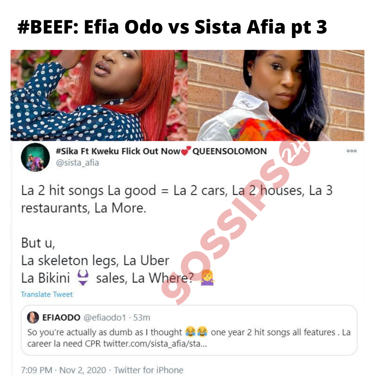Viewport: 375px width, 375px height.
Task: Open the @sista_afia circular profile avatar
Action: point(36,157)
